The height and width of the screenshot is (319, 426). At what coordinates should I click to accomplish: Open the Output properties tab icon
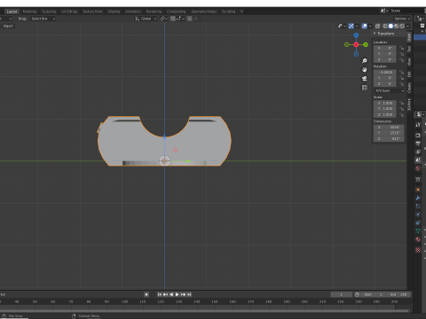pos(418,144)
